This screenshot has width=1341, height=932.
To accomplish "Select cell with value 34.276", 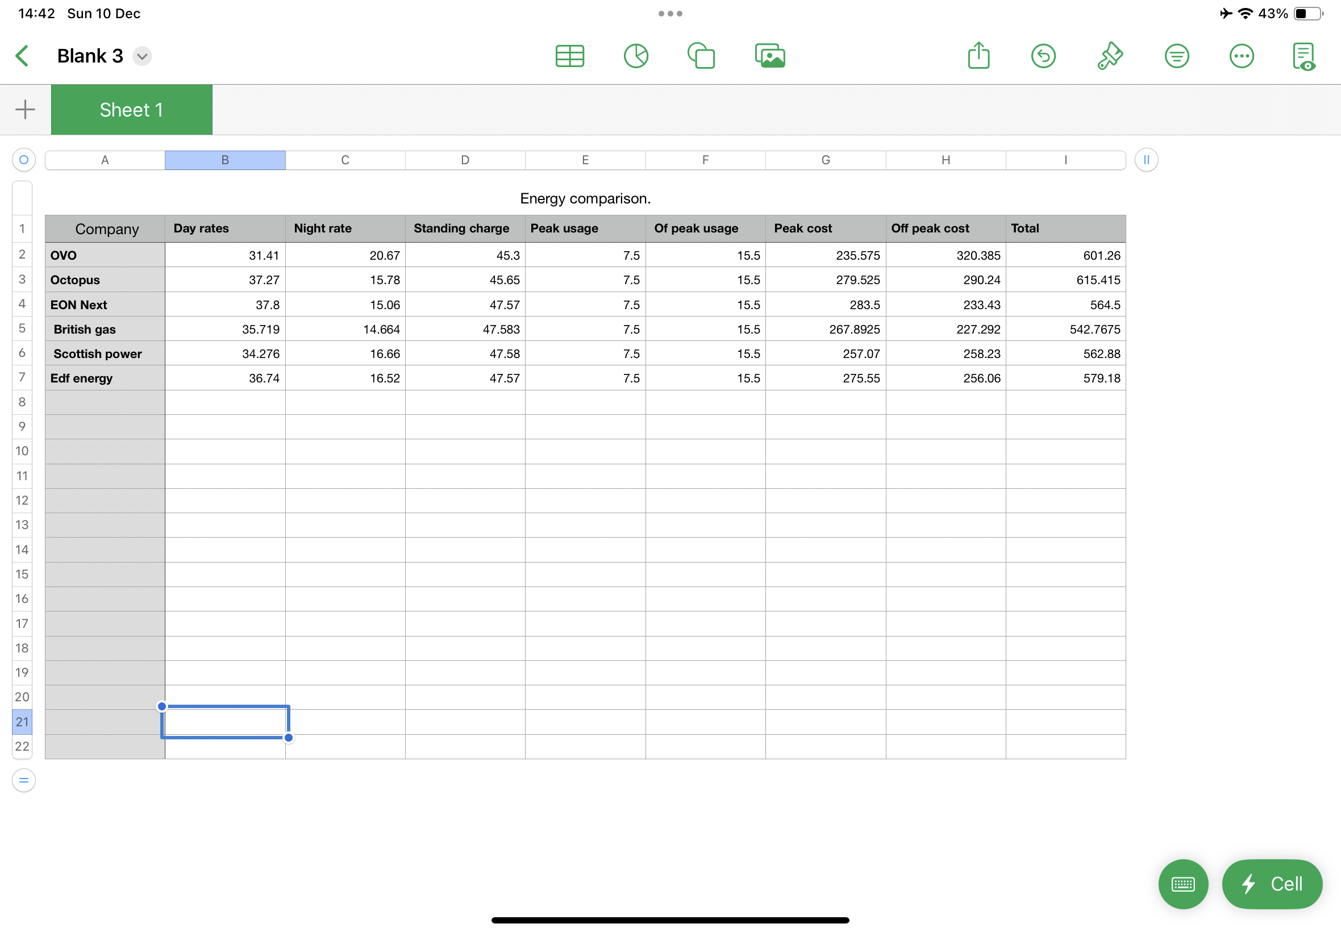I will [x=226, y=353].
